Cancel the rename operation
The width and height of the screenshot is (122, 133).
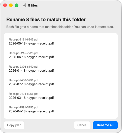82,125
